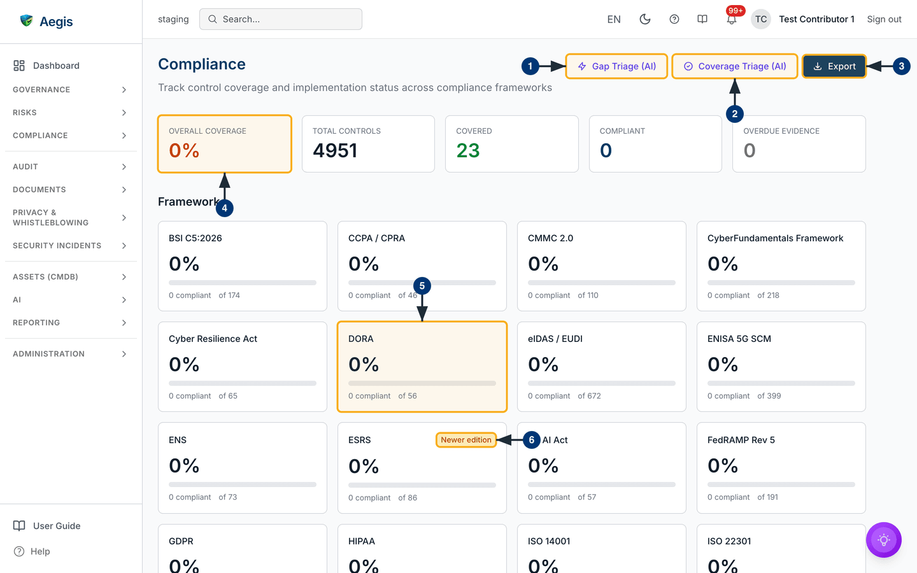Click the Help question mark icon in sidebar
Image resolution: width=917 pixels, height=573 pixels.
click(19, 551)
